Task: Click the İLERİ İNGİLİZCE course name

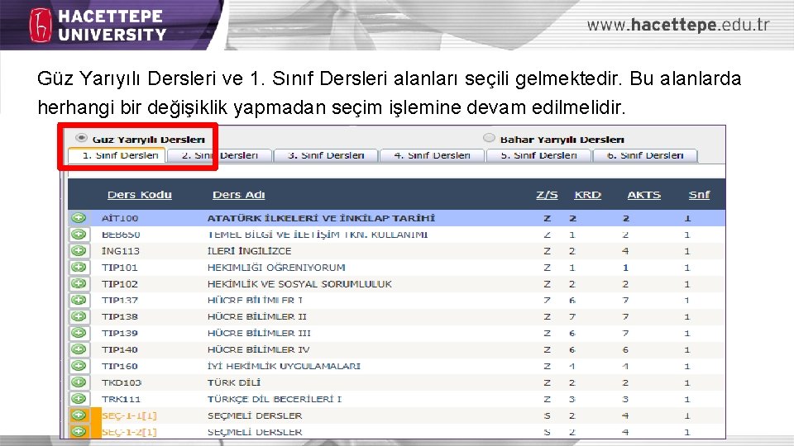Action: point(249,251)
